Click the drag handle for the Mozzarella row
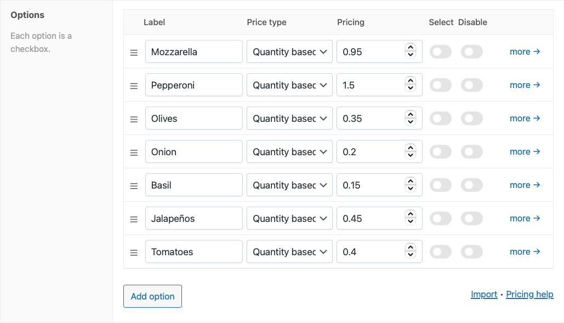The image size is (564, 323). (x=134, y=52)
